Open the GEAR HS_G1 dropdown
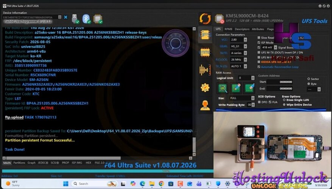Viewport: 332px width, 189px height. click(245, 46)
